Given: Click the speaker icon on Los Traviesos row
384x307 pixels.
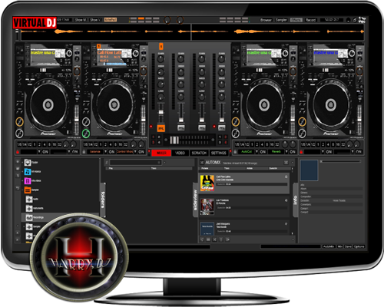Looking at the screenshot, I should tap(286, 200).
